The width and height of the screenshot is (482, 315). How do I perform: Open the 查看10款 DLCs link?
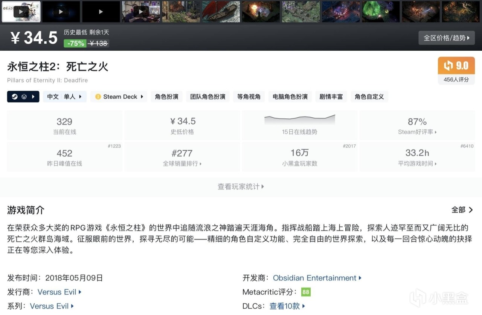pos(287,306)
